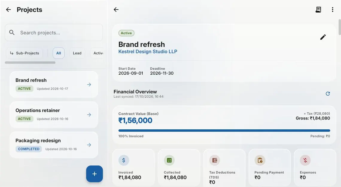Click the Deadline 2026-11-30 value
The image size is (341, 187).
(x=162, y=73)
